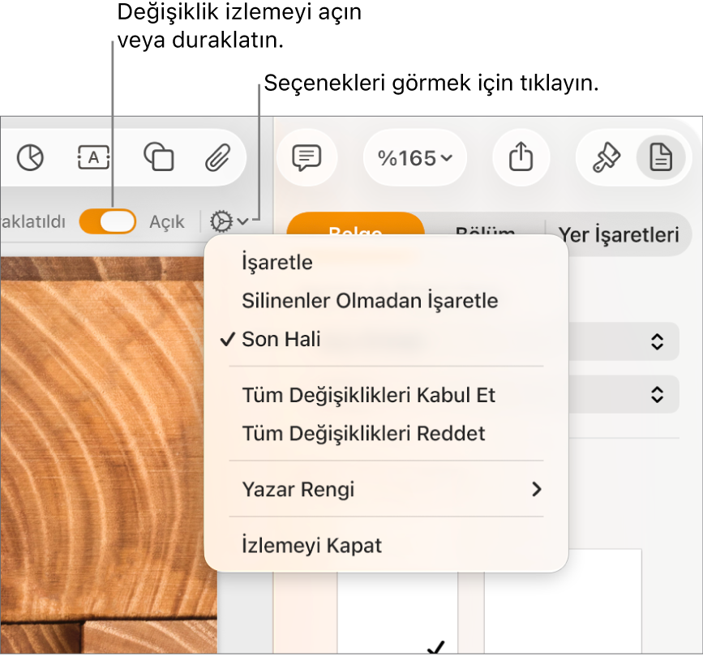Screen dimensions: 703x656
Task: Choose İşaretle from the menu
Action: pyautogui.click(x=387, y=262)
